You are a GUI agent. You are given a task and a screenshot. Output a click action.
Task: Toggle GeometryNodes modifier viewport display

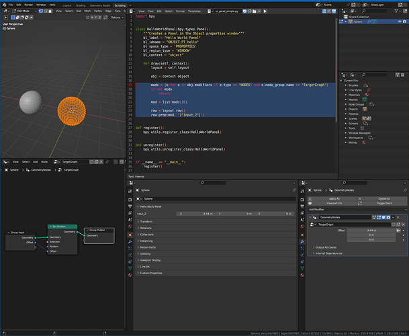click(x=383, y=217)
